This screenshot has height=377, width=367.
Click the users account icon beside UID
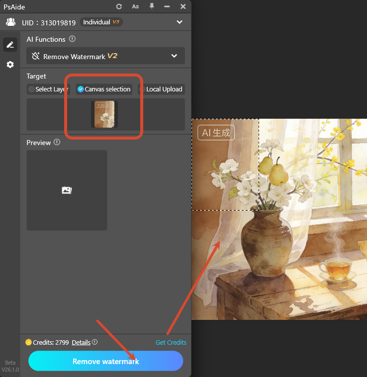[10, 22]
